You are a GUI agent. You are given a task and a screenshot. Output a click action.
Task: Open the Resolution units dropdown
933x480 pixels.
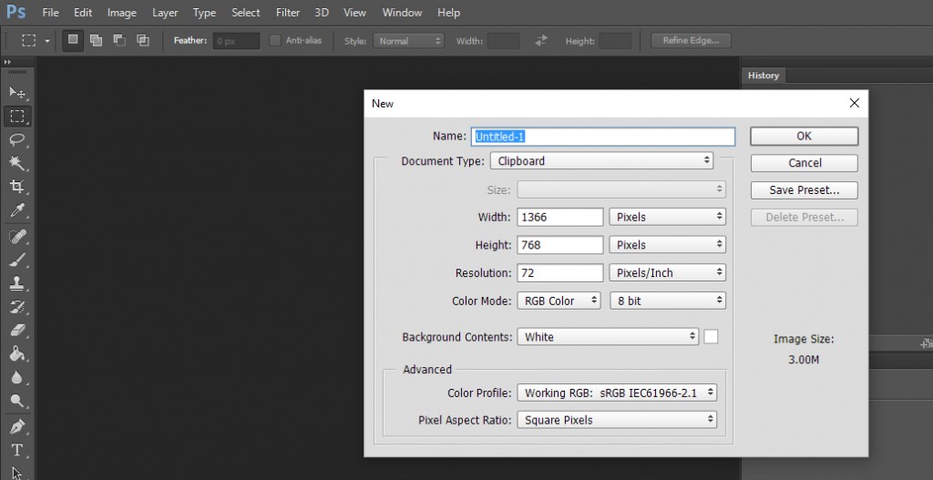pos(667,273)
